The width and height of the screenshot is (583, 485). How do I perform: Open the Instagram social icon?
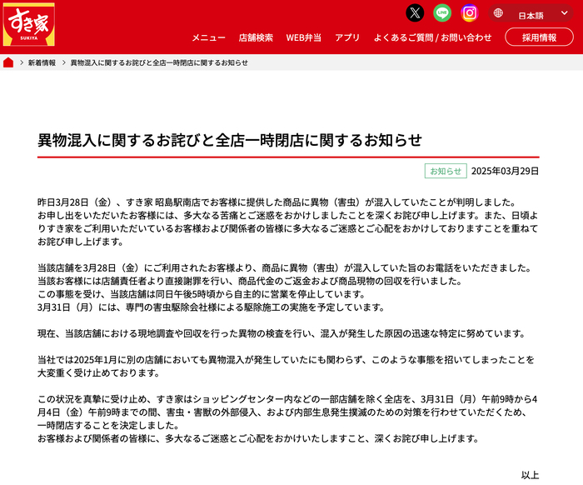tap(470, 12)
